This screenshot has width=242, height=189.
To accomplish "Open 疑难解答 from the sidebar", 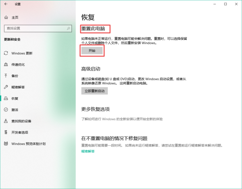I will click(18, 87).
